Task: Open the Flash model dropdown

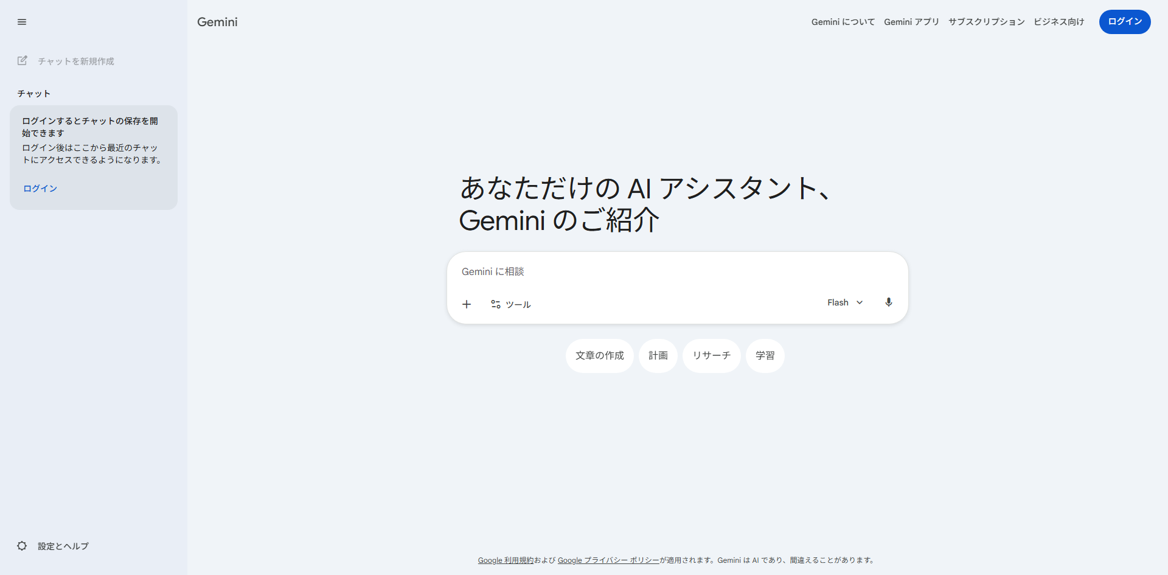Action: coord(845,302)
